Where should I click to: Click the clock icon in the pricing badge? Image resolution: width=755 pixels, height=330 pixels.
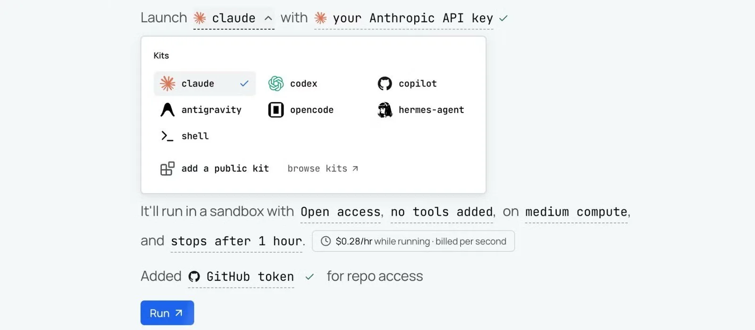pos(326,241)
